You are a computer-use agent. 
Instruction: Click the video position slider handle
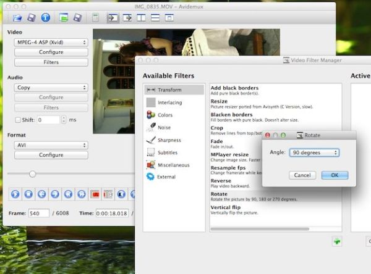(x=32, y=174)
